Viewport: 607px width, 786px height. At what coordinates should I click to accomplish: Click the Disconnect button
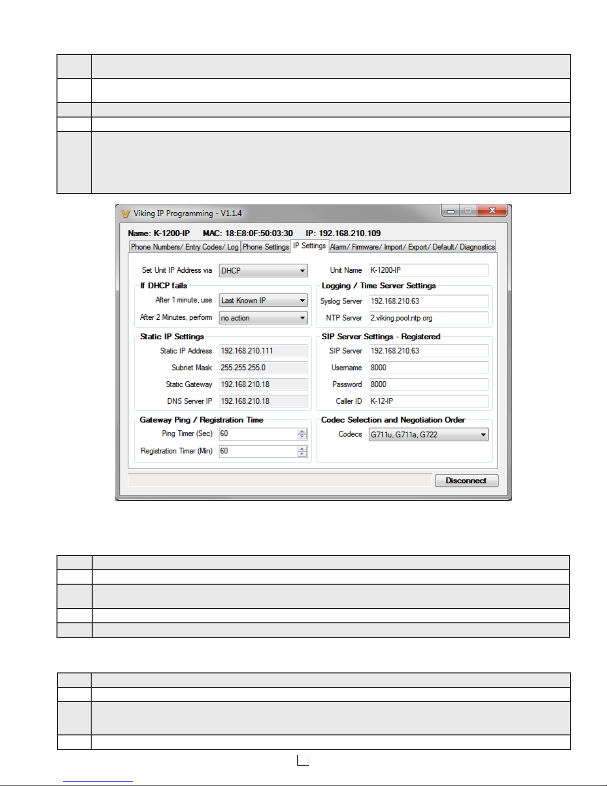[466, 481]
